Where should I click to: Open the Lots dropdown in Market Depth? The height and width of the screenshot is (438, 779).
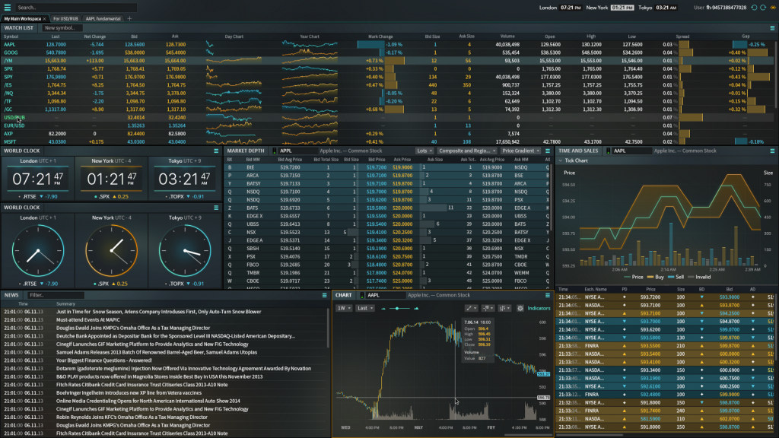tap(424, 151)
